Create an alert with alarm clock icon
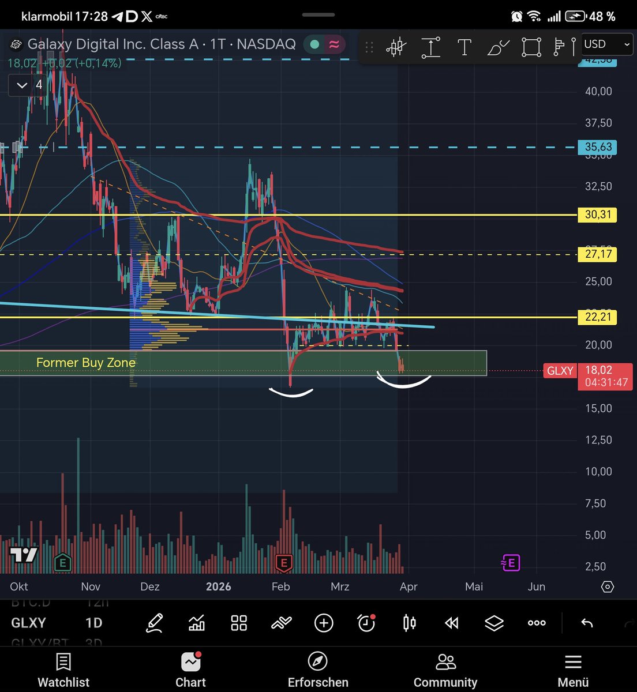The image size is (637, 692). (x=366, y=623)
